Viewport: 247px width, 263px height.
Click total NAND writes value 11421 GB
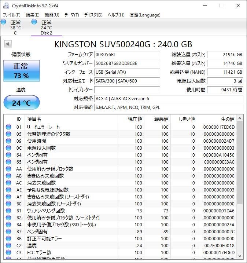[x=225, y=72]
